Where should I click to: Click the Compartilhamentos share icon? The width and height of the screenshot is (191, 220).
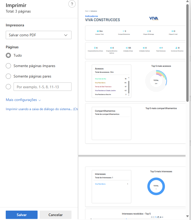coord(123,31)
